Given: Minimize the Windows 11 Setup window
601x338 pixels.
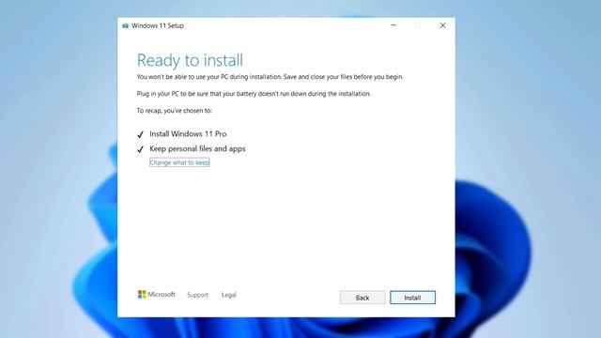Looking at the screenshot, I should pyautogui.click(x=393, y=25).
